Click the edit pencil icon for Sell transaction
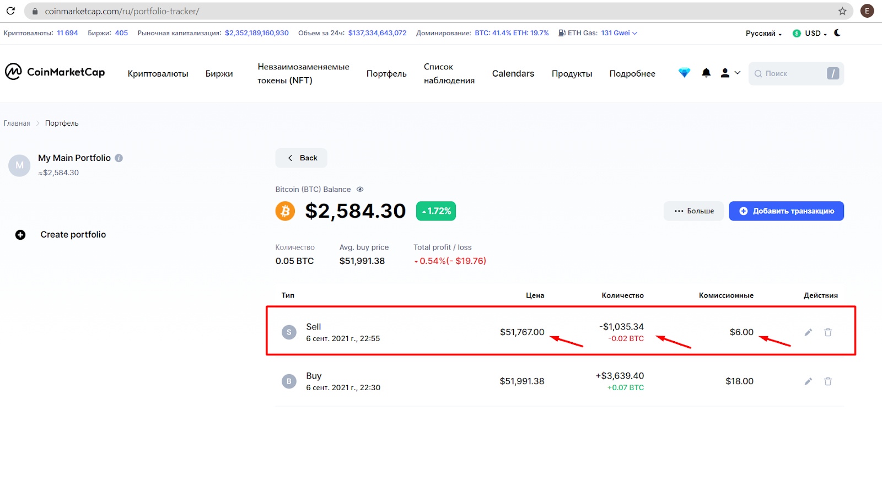The width and height of the screenshot is (882, 480). point(808,332)
